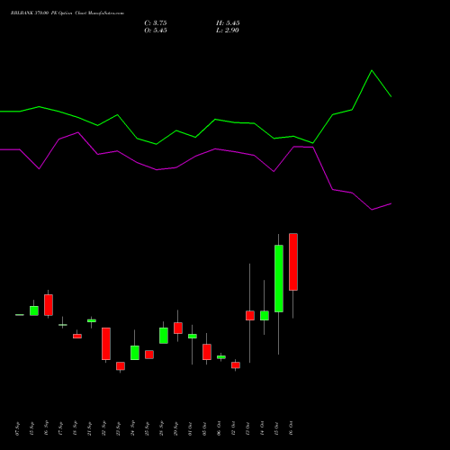The image size is (450, 450).
Task: Click the green candle above 01 Oct
Action: [193, 336]
